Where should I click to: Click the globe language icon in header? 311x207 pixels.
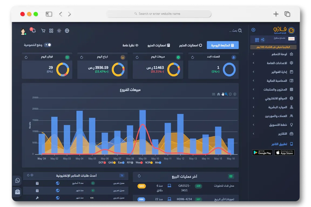pos(67,31)
